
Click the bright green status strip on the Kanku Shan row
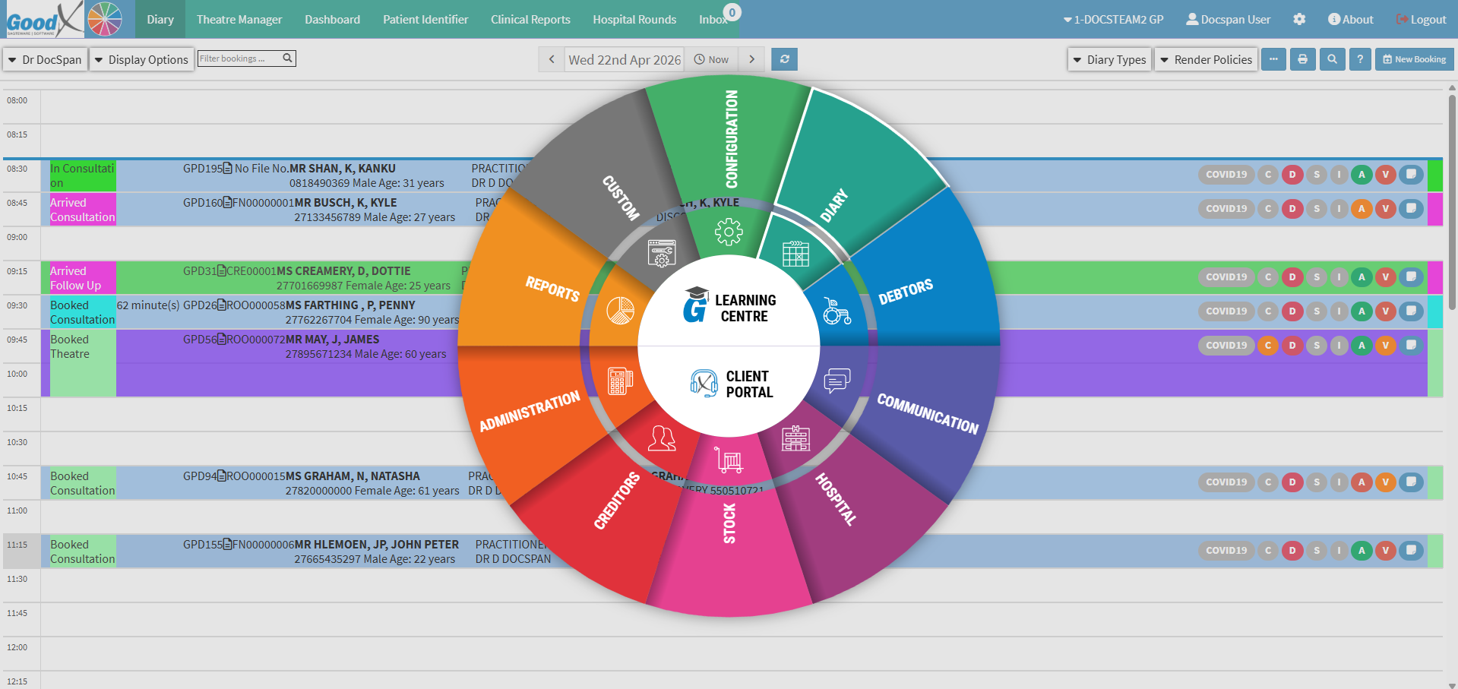pos(1435,175)
